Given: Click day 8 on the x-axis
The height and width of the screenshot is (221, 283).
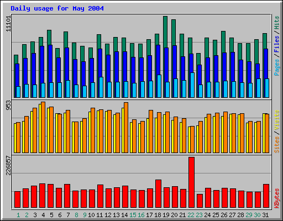Looking at the screenshot, I should [76, 215].
